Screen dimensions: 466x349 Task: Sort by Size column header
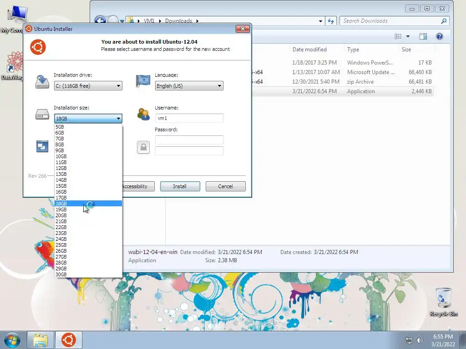pyautogui.click(x=417, y=50)
